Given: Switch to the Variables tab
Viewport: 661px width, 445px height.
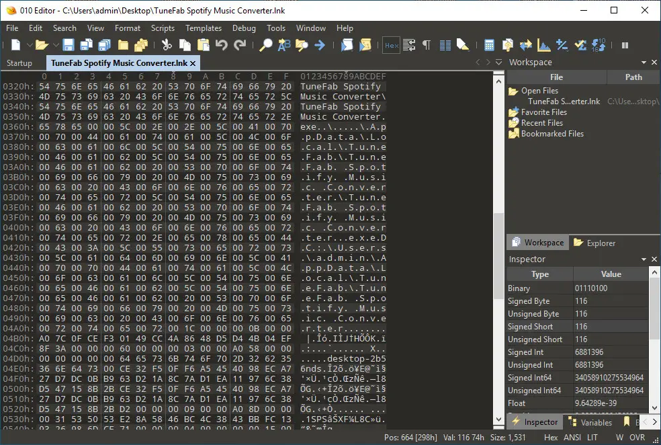Looking at the screenshot, I should (x=590, y=422).
